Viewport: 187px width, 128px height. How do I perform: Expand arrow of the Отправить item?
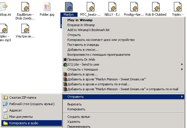pyautogui.click(x=182, y=97)
